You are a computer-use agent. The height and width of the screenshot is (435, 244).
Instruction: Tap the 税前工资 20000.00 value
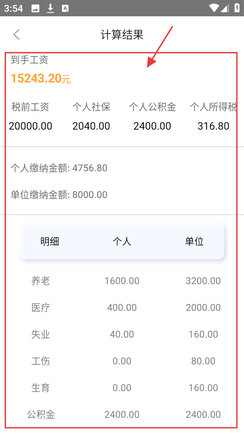click(x=30, y=126)
